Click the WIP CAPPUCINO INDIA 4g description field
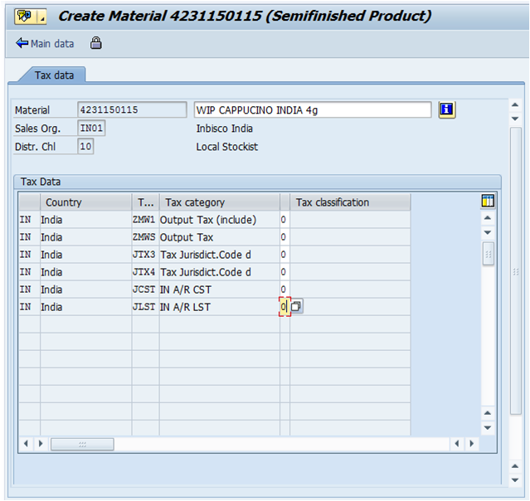Image resolution: width=530 pixels, height=501 pixels. coord(312,109)
